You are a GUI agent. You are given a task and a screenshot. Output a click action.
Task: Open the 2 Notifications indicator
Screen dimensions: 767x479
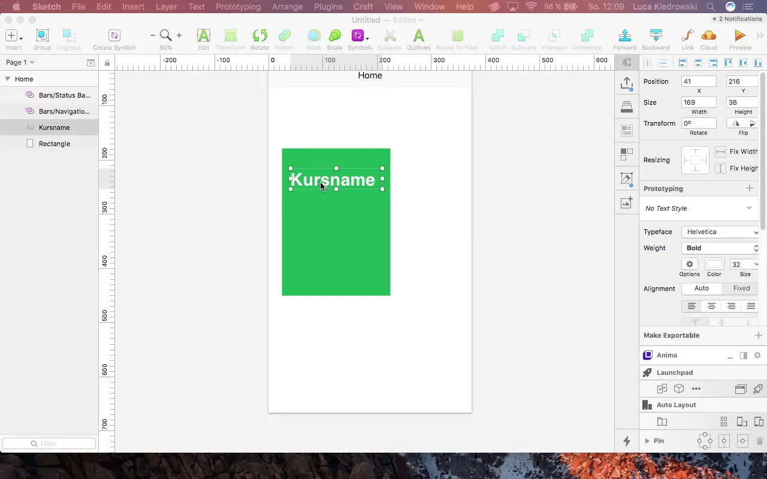click(x=738, y=19)
